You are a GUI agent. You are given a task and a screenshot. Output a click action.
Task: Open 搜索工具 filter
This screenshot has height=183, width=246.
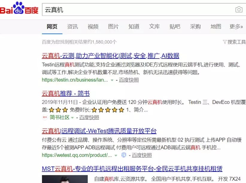tap(234, 42)
